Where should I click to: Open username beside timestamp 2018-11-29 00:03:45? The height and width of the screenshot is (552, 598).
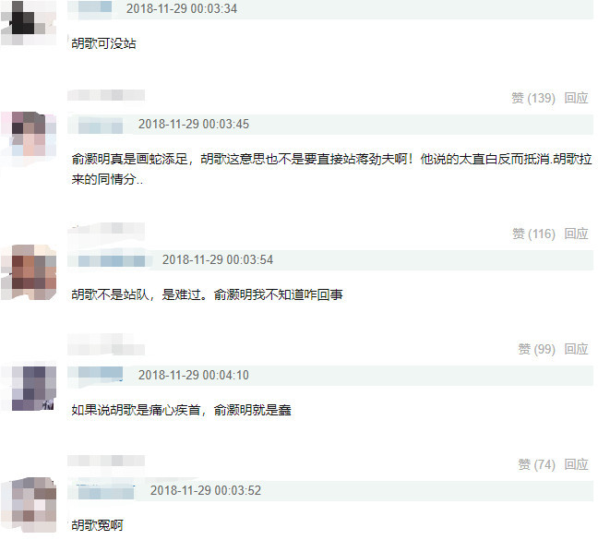pyautogui.click(x=101, y=125)
